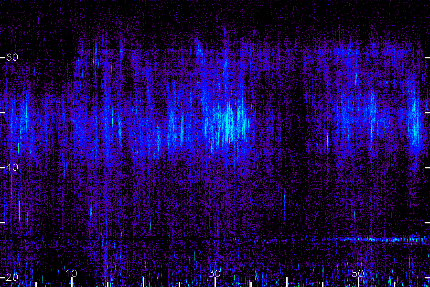Select the bottom tick mark below 50
This screenshot has width=430, height=287.
point(358,282)
